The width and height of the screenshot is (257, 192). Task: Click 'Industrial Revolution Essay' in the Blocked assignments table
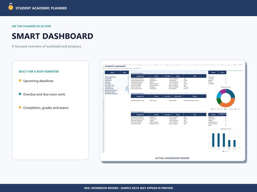138,100
